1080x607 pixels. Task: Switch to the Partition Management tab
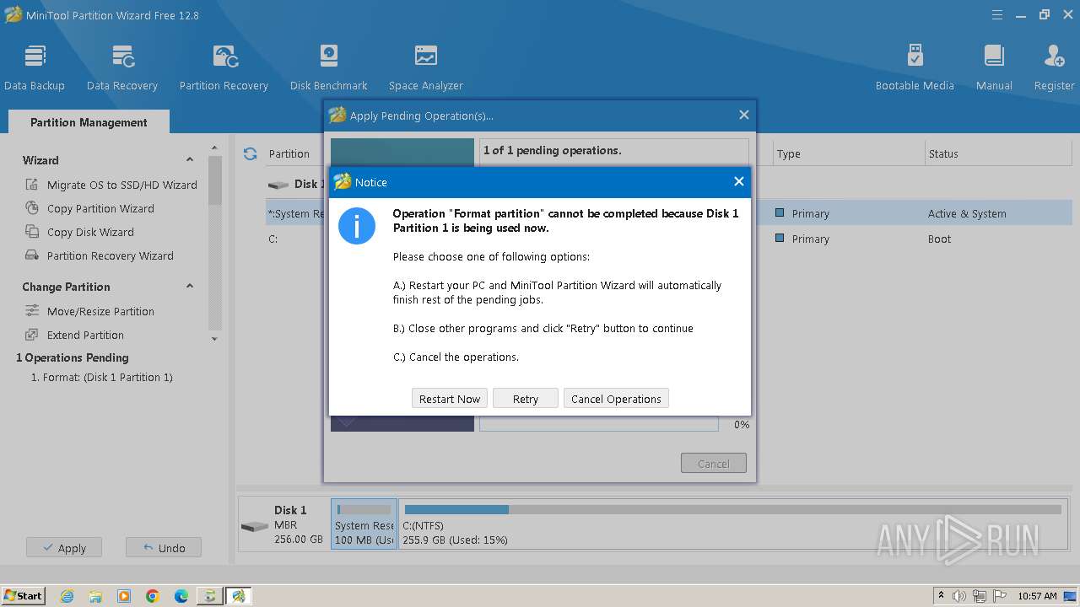(x=89, y=122)
